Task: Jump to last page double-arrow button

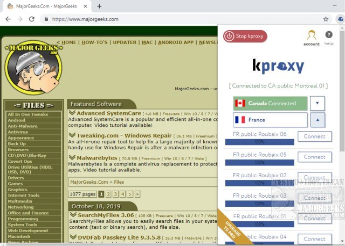Action: [137, 194]
